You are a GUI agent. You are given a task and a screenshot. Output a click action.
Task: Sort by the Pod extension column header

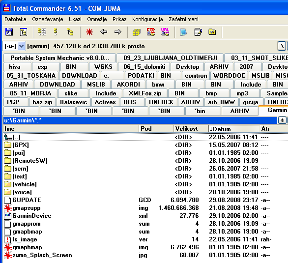pyautogui.click(x=156, y=129)
